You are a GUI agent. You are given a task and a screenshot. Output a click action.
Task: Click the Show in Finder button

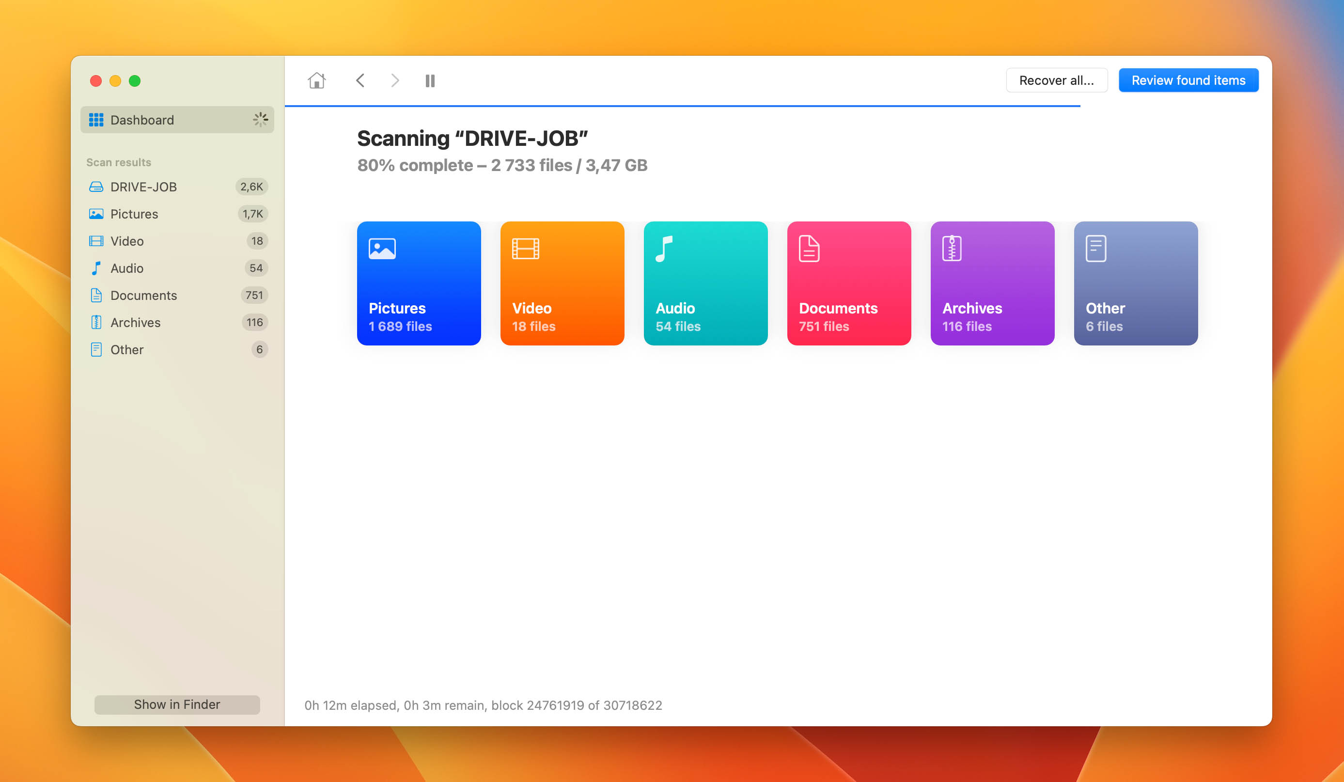(177, 704)
